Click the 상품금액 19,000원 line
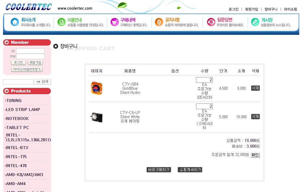This screenshot has height=192, width=301. [243, 140]
